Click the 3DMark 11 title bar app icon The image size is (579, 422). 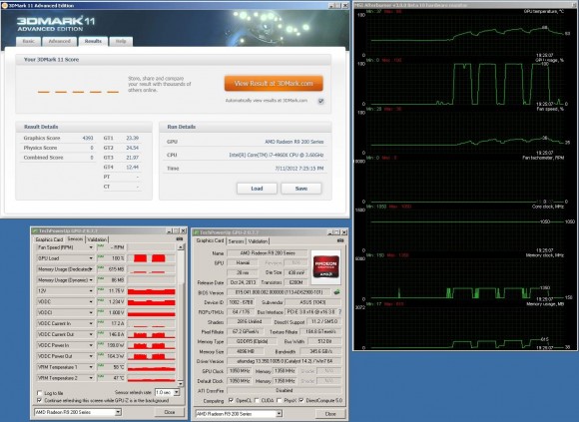pyautogui.click(x=5, y=6)
